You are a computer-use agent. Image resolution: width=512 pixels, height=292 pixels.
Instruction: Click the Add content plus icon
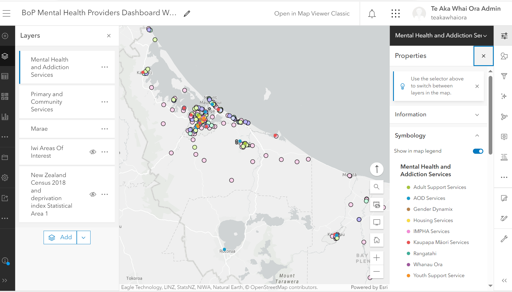tap(5, 36)
